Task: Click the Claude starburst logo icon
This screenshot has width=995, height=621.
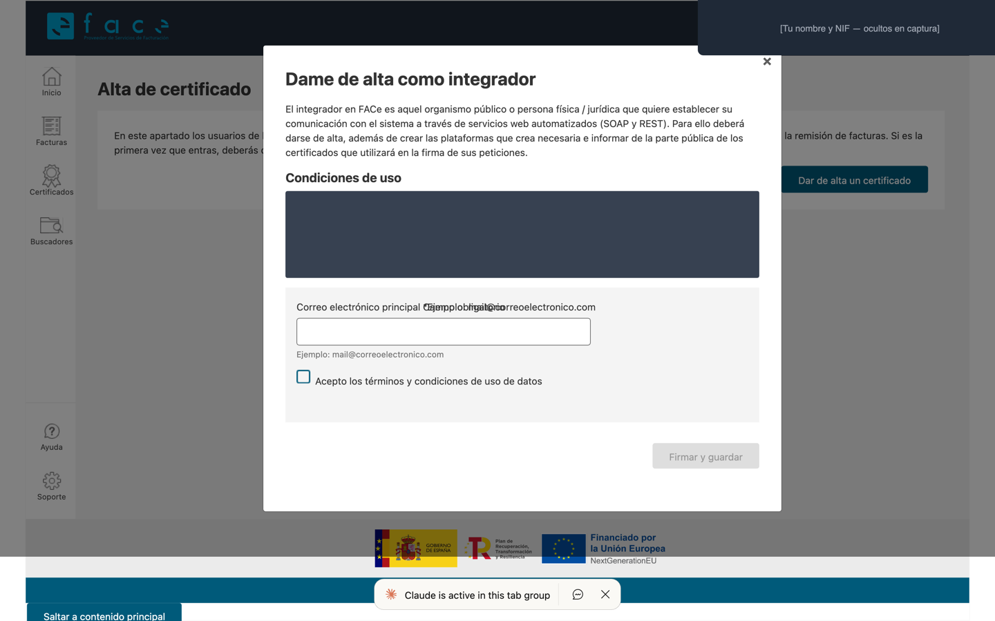Action: pyautogui.click(x=391, y=594)
